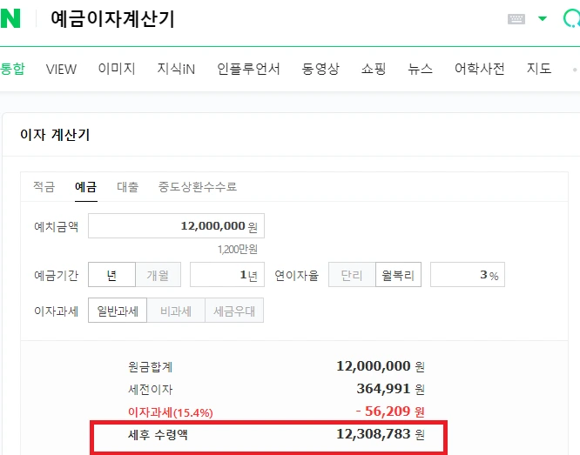Click the 세후 수령액 value 12,308,783 원
The height and width of the screenshot is (455, 580).
[x=381, y=434]
